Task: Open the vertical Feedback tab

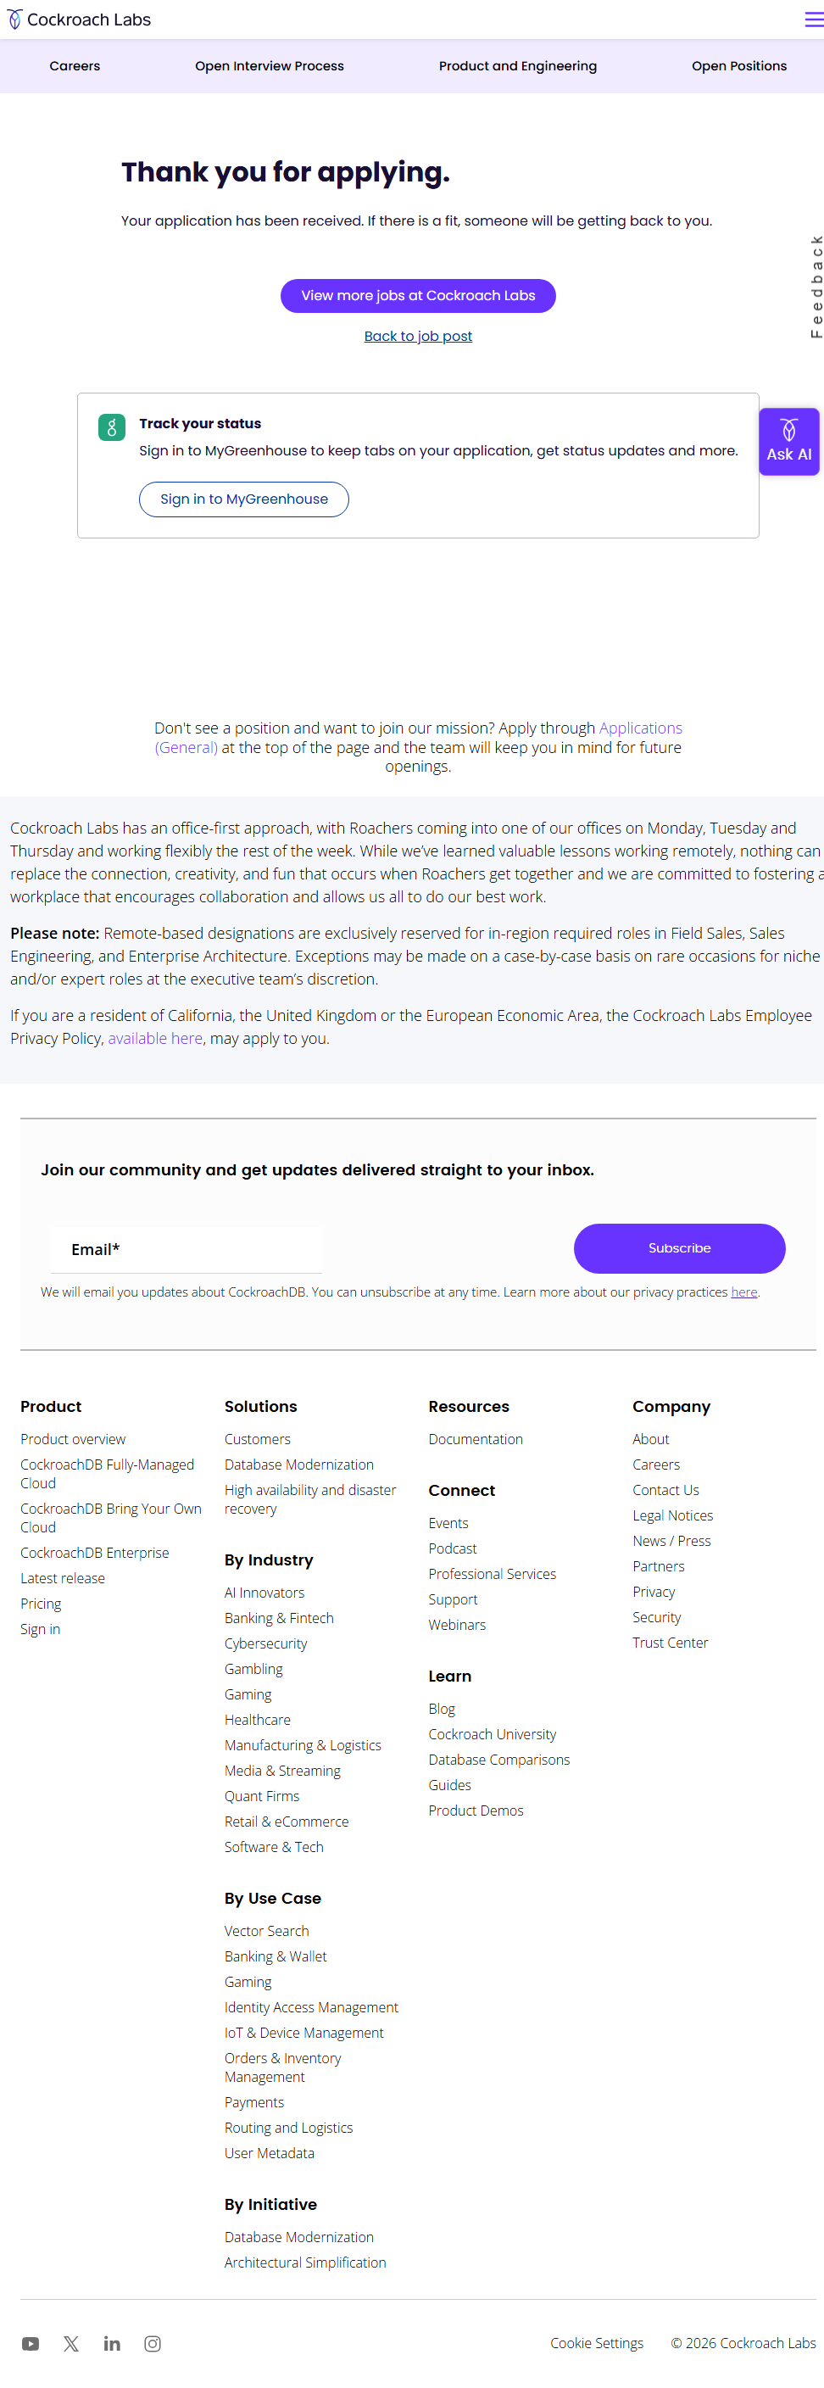Action: tap(816, 286)
